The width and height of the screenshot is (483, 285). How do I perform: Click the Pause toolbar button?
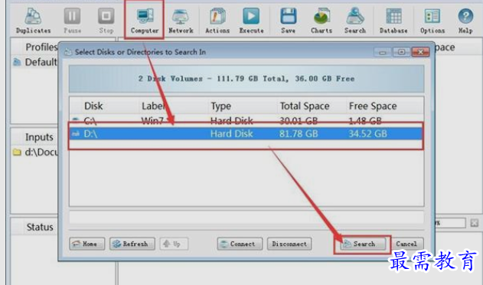73,21
